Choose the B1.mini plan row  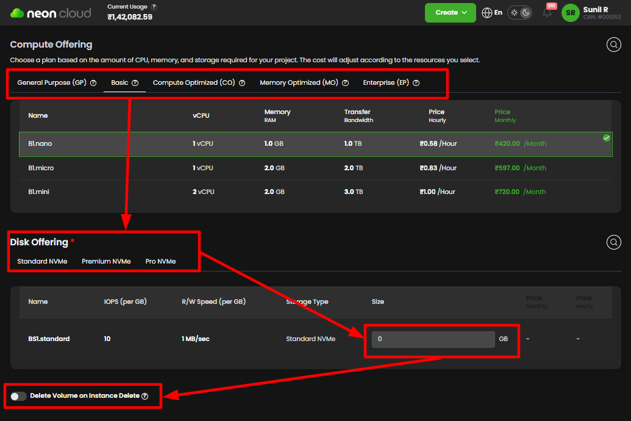[315, 192]
